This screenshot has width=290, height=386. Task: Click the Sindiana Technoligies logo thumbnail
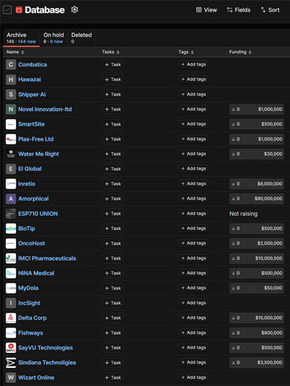11,363
